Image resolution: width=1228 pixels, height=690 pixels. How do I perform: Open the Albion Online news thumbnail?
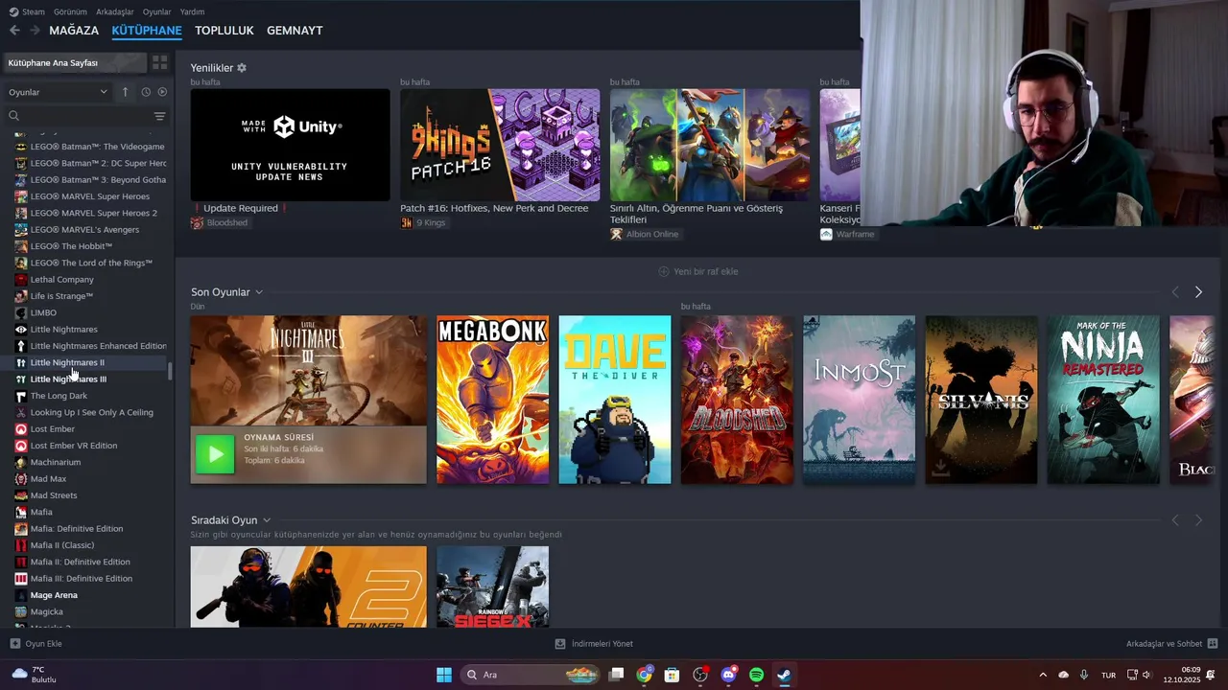710,145
